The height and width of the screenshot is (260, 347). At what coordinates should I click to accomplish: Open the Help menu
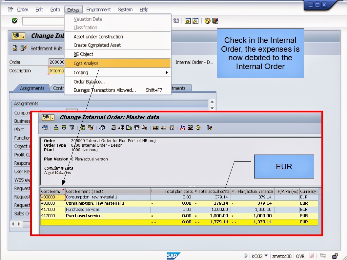pos(144,9)
